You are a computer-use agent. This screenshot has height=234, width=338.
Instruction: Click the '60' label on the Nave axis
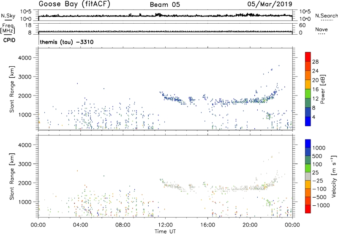coord(302,25)
